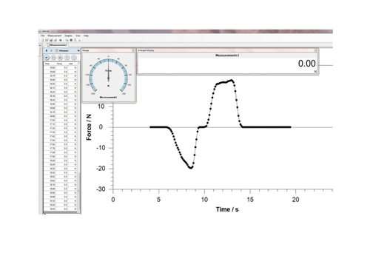Open the Help menu
Image resolution: width=370 pixels, height=267 pixels.
(x=86, y=36)
